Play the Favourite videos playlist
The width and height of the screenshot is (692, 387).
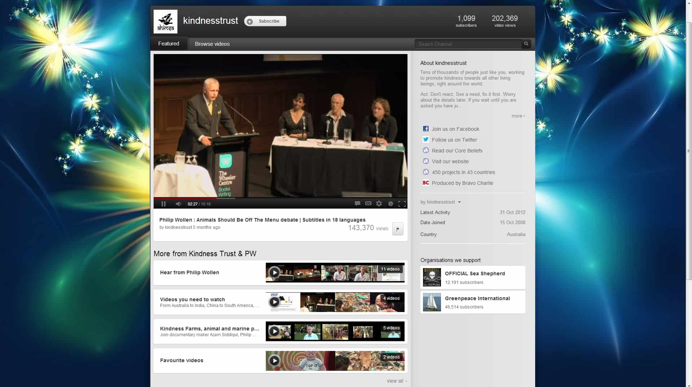tap(274, 360)
